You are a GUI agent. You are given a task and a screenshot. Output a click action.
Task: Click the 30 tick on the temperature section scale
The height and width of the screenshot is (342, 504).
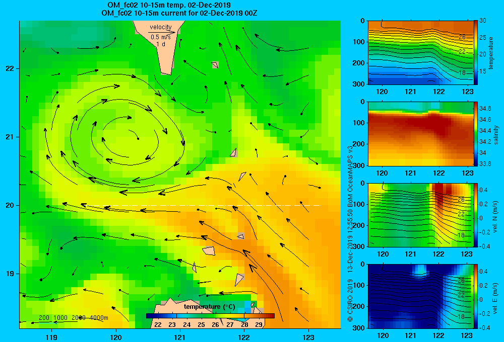483,21
